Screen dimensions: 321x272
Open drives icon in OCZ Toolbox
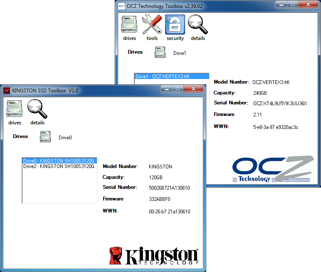[129, 25]
